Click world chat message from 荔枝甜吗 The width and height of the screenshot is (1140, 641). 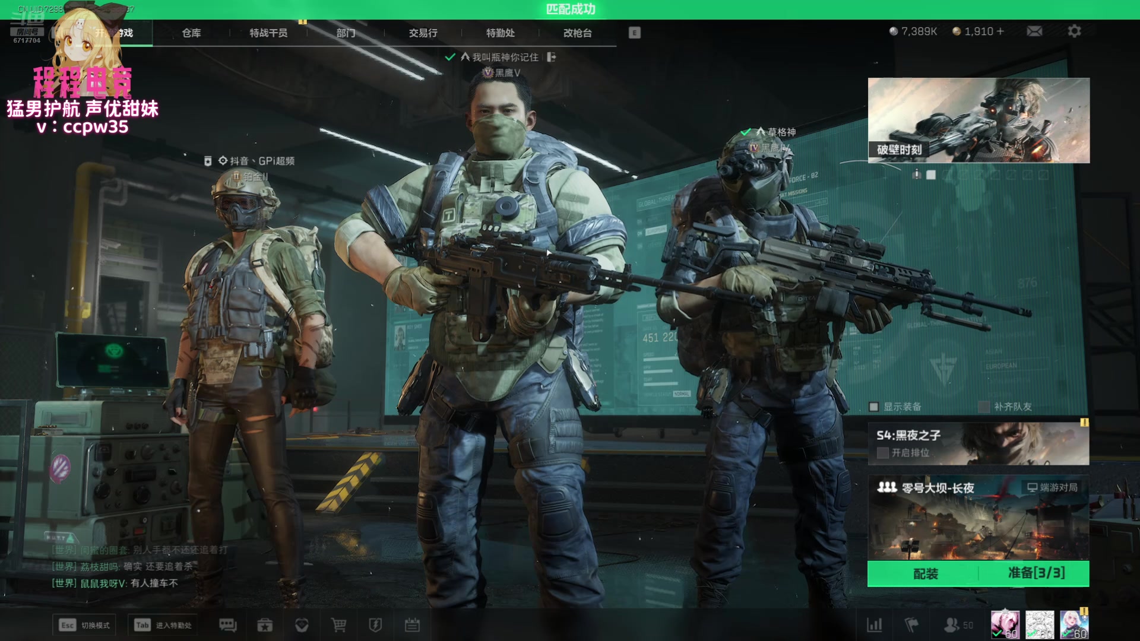(x=122, y=566)
